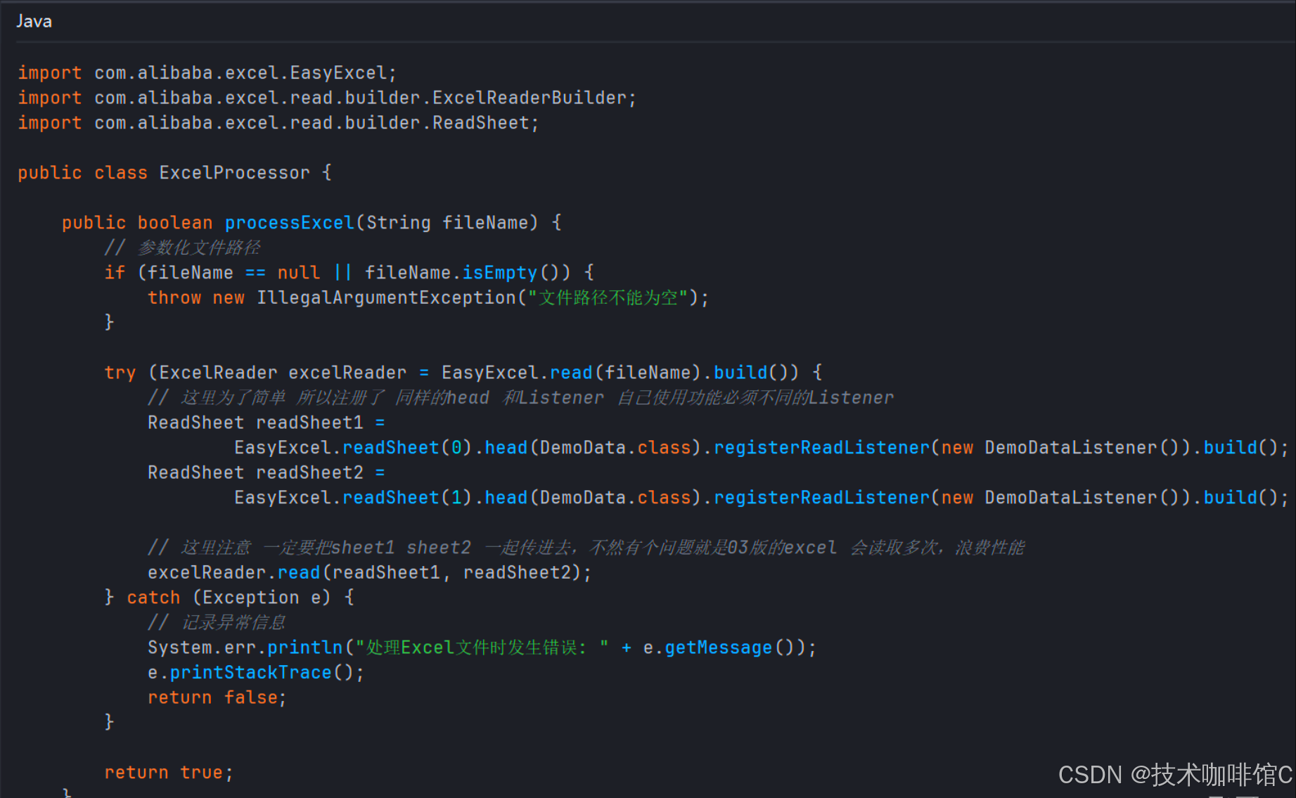Viewport: 1296px width, 798px height.
Task: Click the try keyword
Action: click(x=120, y=373)
